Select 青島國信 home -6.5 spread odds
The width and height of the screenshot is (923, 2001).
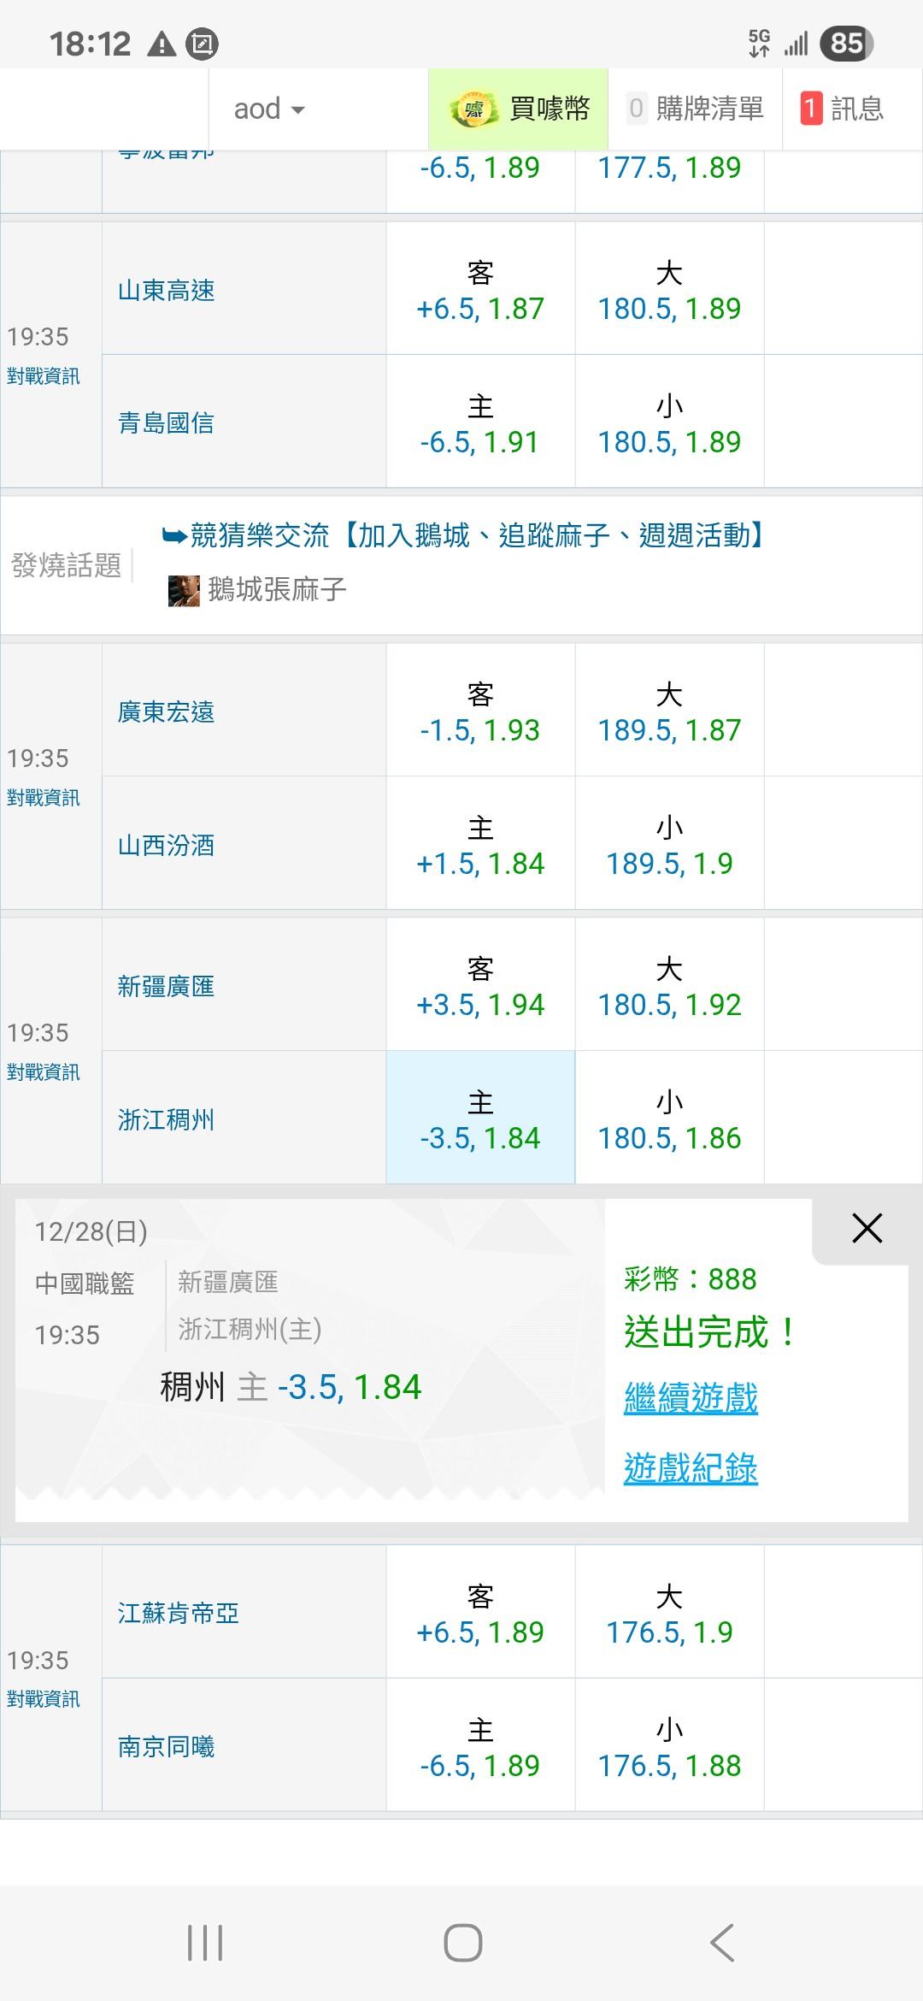pyautogui.click(x=480, y=425)
